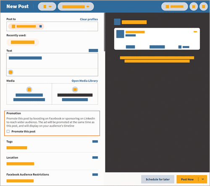
Task: Click the Clear profiles link
Action: pos(89,19)
